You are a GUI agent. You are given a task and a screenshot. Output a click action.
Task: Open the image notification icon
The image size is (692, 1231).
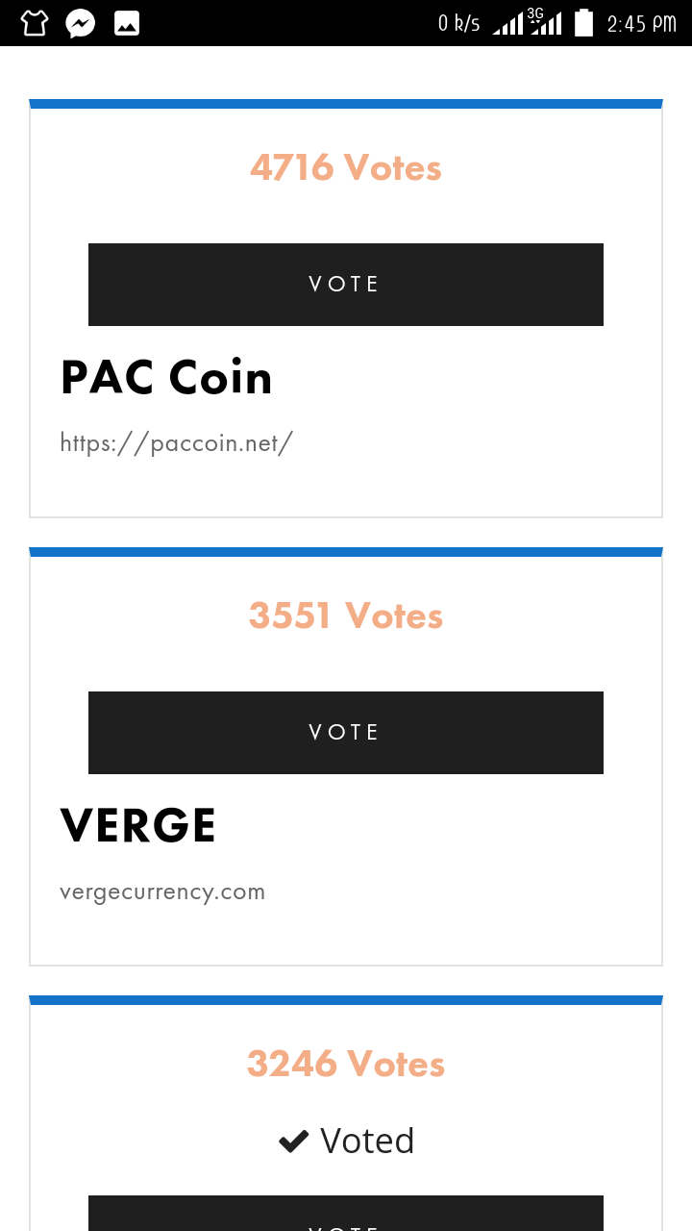127,23
